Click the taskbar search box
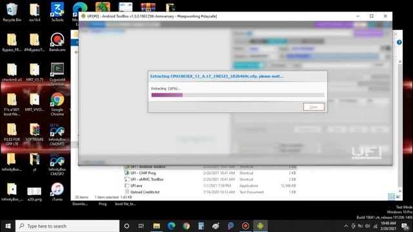This screenshot has width=413, height=232. pyautogui.click(x=67, y=226)
